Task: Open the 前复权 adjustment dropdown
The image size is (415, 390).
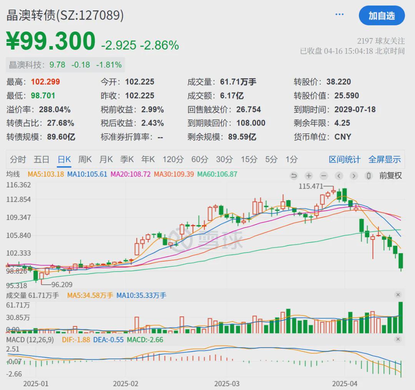Action: pyautogui.click(x=390, y=176)
